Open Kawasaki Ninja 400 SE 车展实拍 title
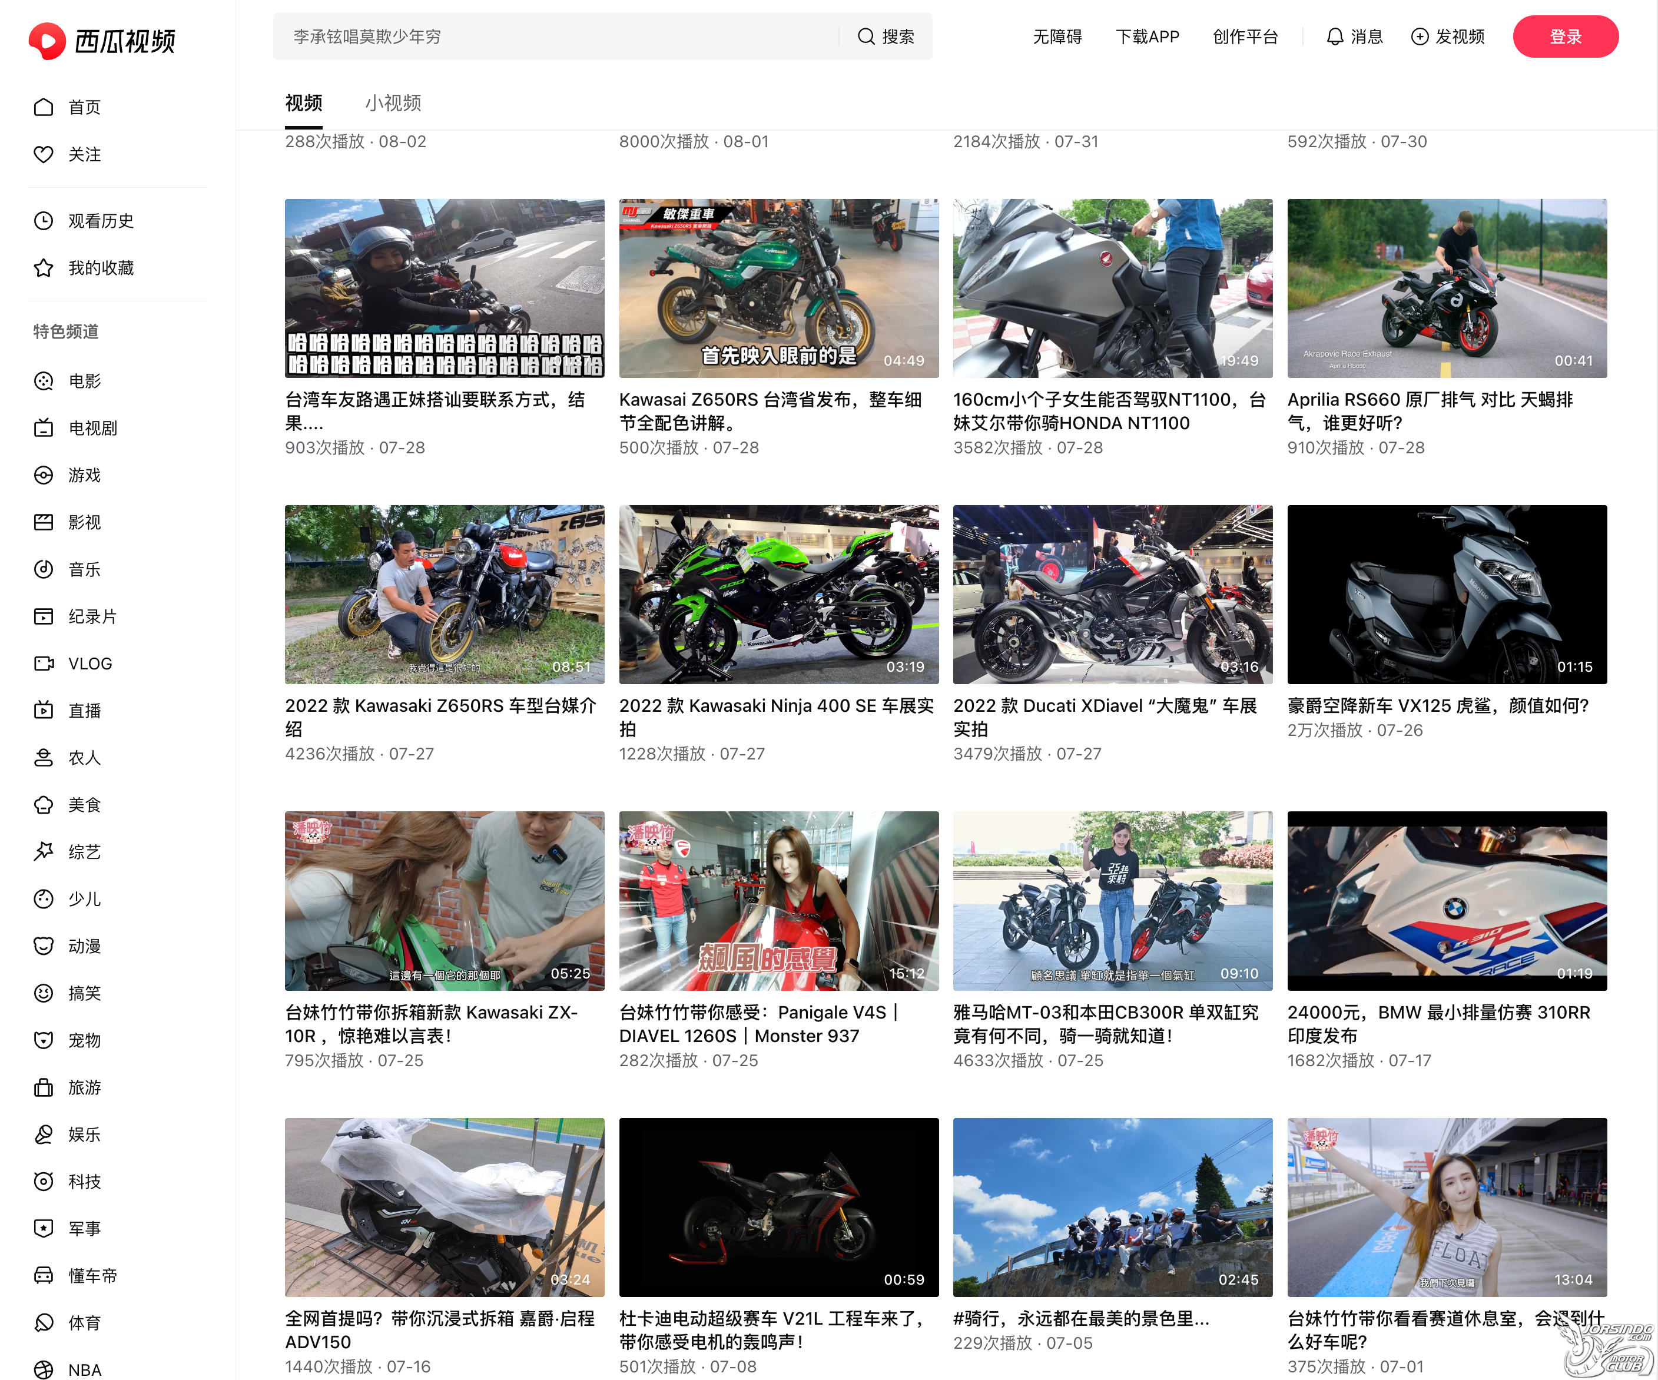The image size is (1658, 1380). (x=776, y=718)
